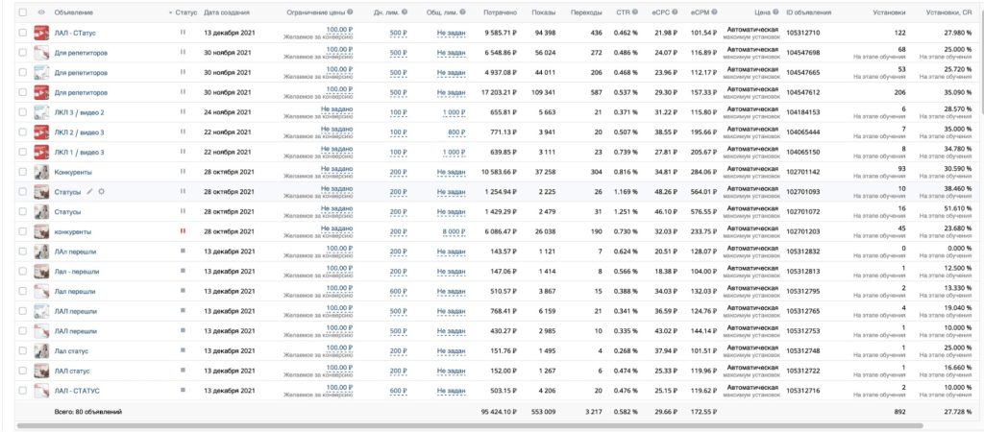Select the checkbox for Конкуренты row
The width and height of the screenshot is (984, 432).
tap(23, 172)
